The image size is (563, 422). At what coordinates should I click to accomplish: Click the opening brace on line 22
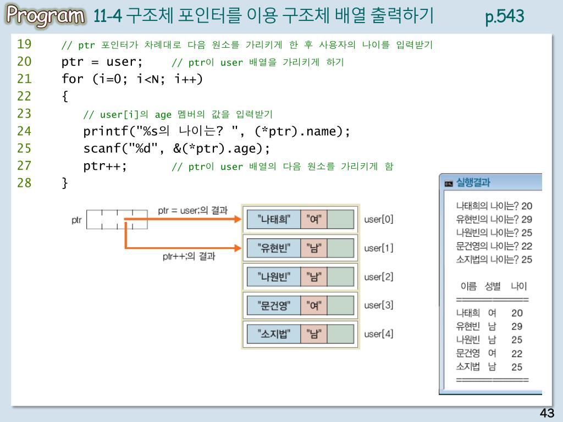tap(65, 96)
